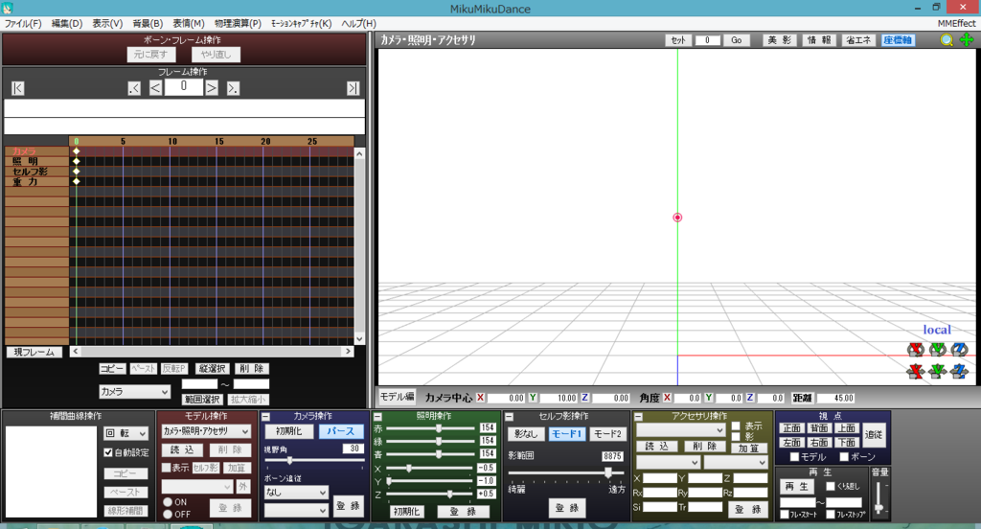981x529 pixels.
Task: Go to previous keyframe
Action: click(134, 88)
